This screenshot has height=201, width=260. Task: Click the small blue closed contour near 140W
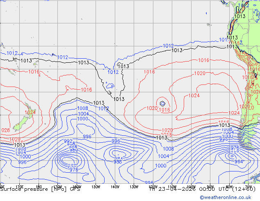pos(110,86)
